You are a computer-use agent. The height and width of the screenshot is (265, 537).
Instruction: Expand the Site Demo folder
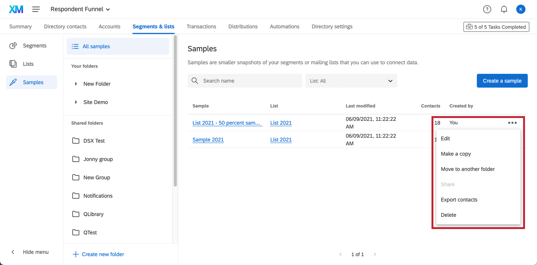coord(76,102)
